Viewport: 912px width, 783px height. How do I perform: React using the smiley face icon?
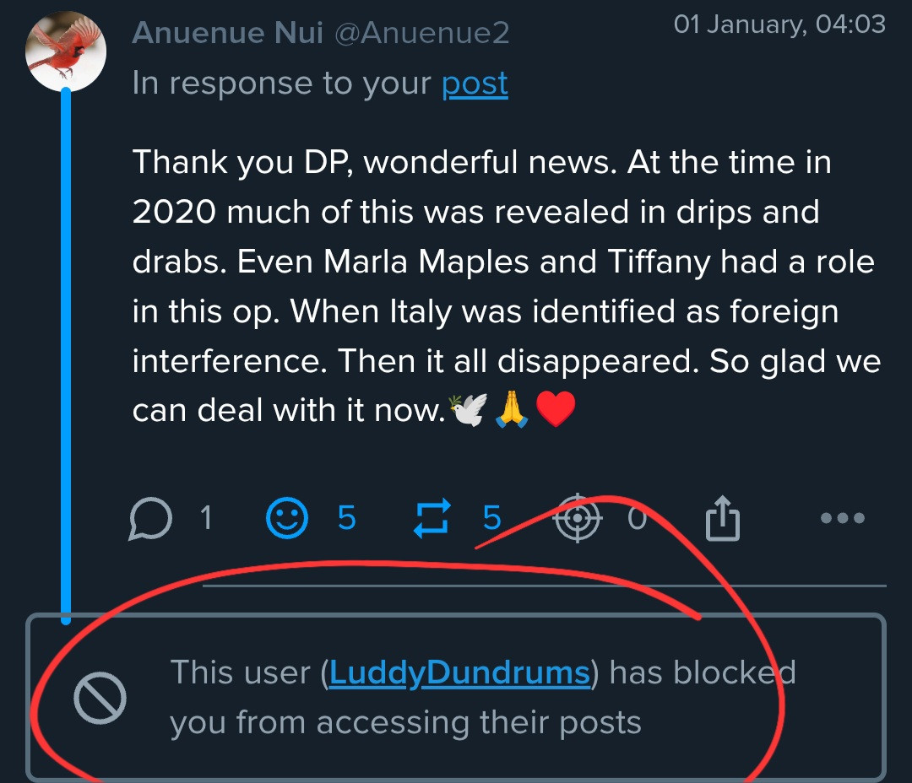click(287, 518)
